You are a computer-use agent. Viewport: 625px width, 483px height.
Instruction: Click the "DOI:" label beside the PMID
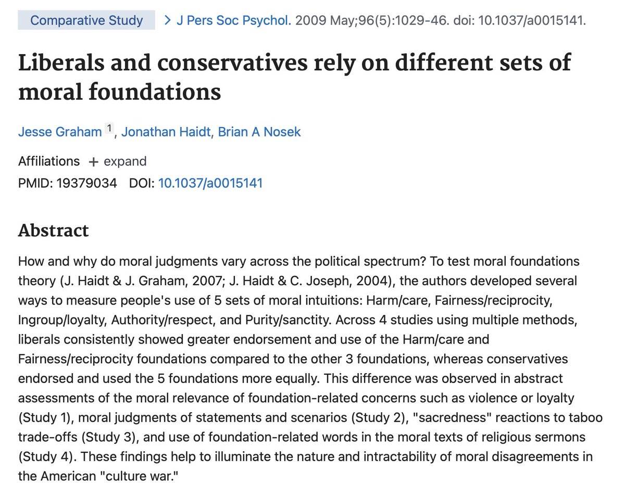tap(142, 183)
